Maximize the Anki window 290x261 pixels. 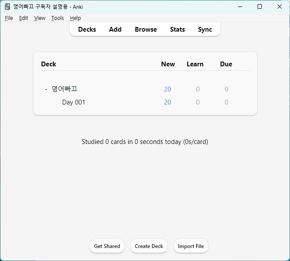pos(260,7)
